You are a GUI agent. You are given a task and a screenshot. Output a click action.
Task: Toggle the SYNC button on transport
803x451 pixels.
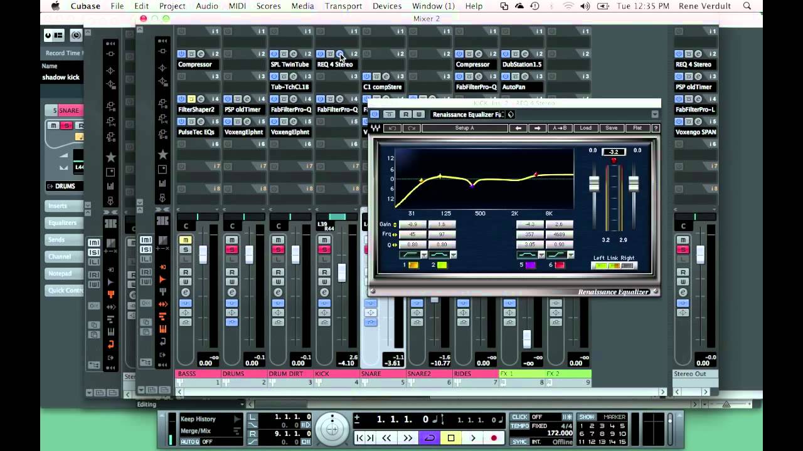519,442
